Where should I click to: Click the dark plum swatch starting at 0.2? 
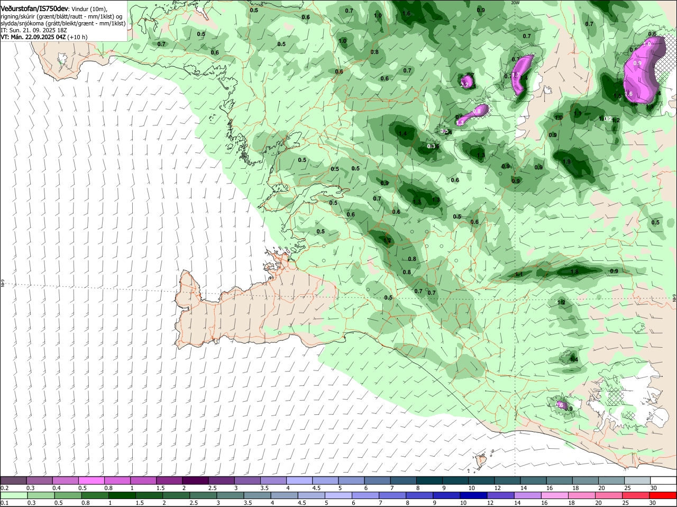pos(14,480)
